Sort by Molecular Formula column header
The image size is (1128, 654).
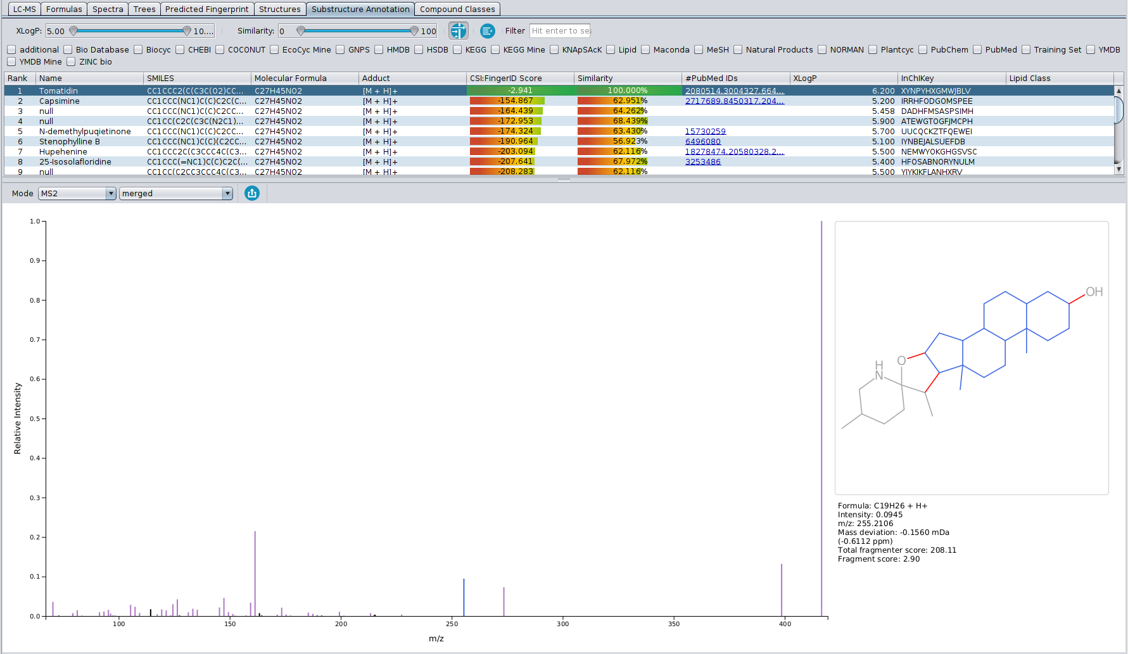click(x=305, y=79)
